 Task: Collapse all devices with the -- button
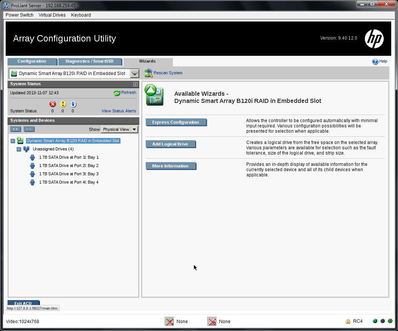(29, 129)
